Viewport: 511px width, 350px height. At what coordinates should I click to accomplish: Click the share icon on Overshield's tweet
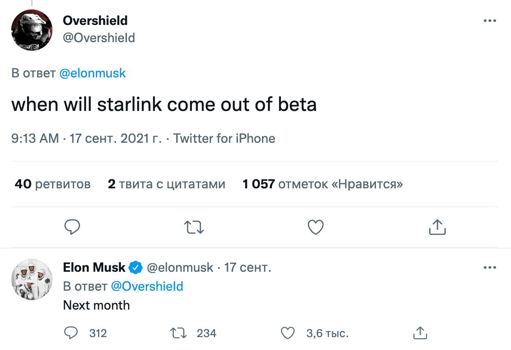[437, 227]
